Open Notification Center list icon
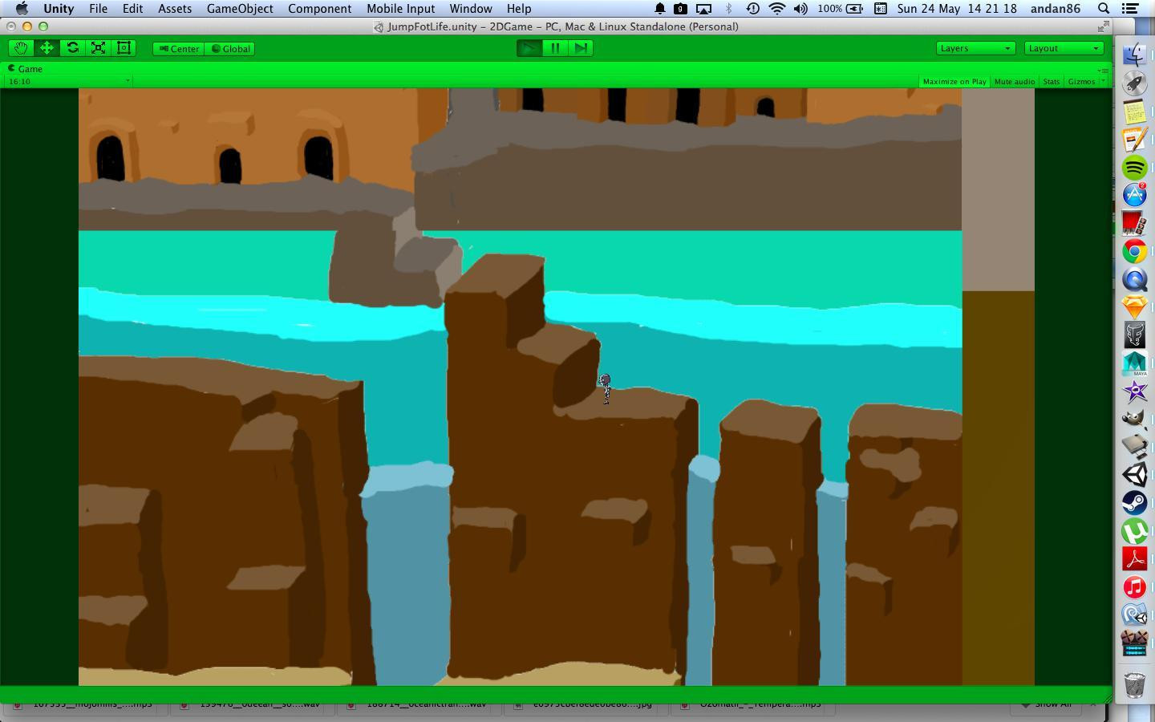Screen dimensions: 1155x722 1130,9
